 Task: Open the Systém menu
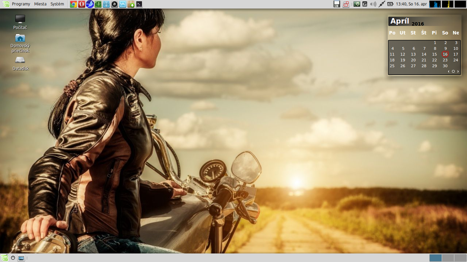coord(57,4)
